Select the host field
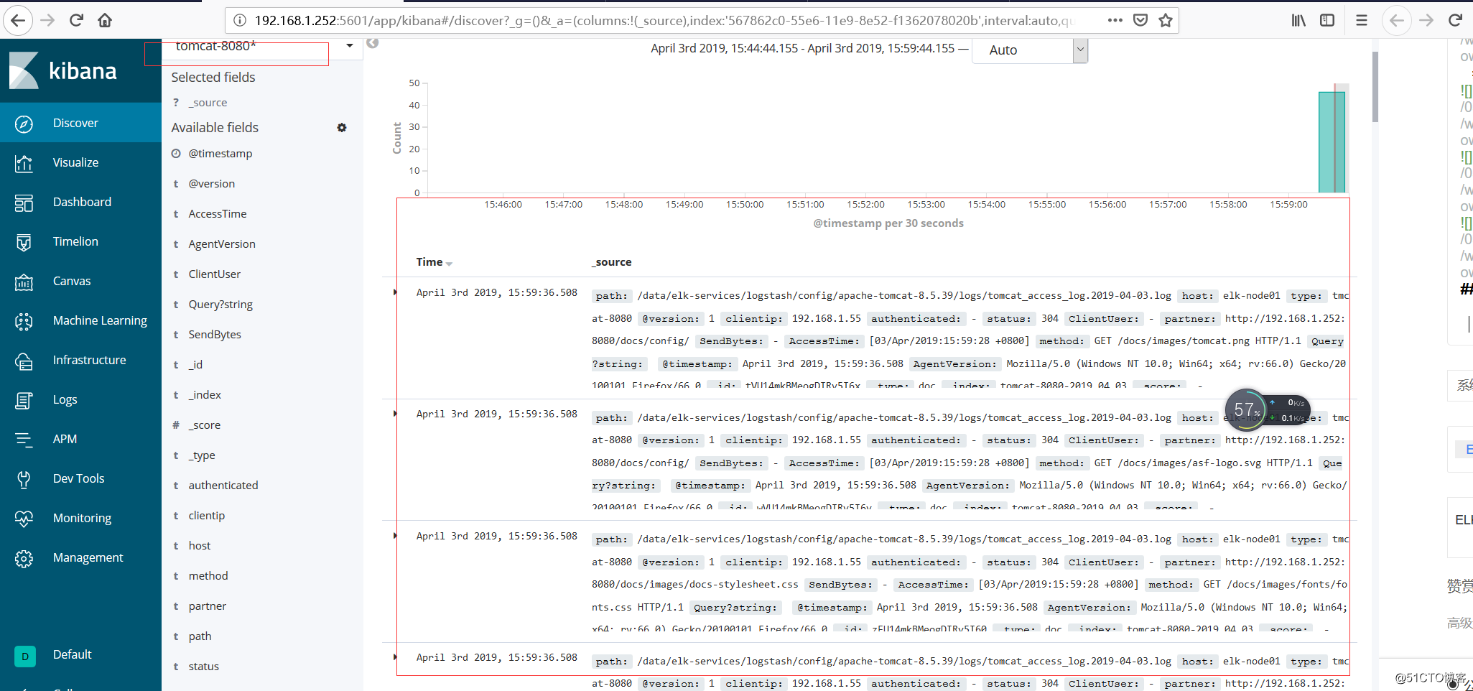Viewport: 1473px width, 691px height. click(200, 546)
